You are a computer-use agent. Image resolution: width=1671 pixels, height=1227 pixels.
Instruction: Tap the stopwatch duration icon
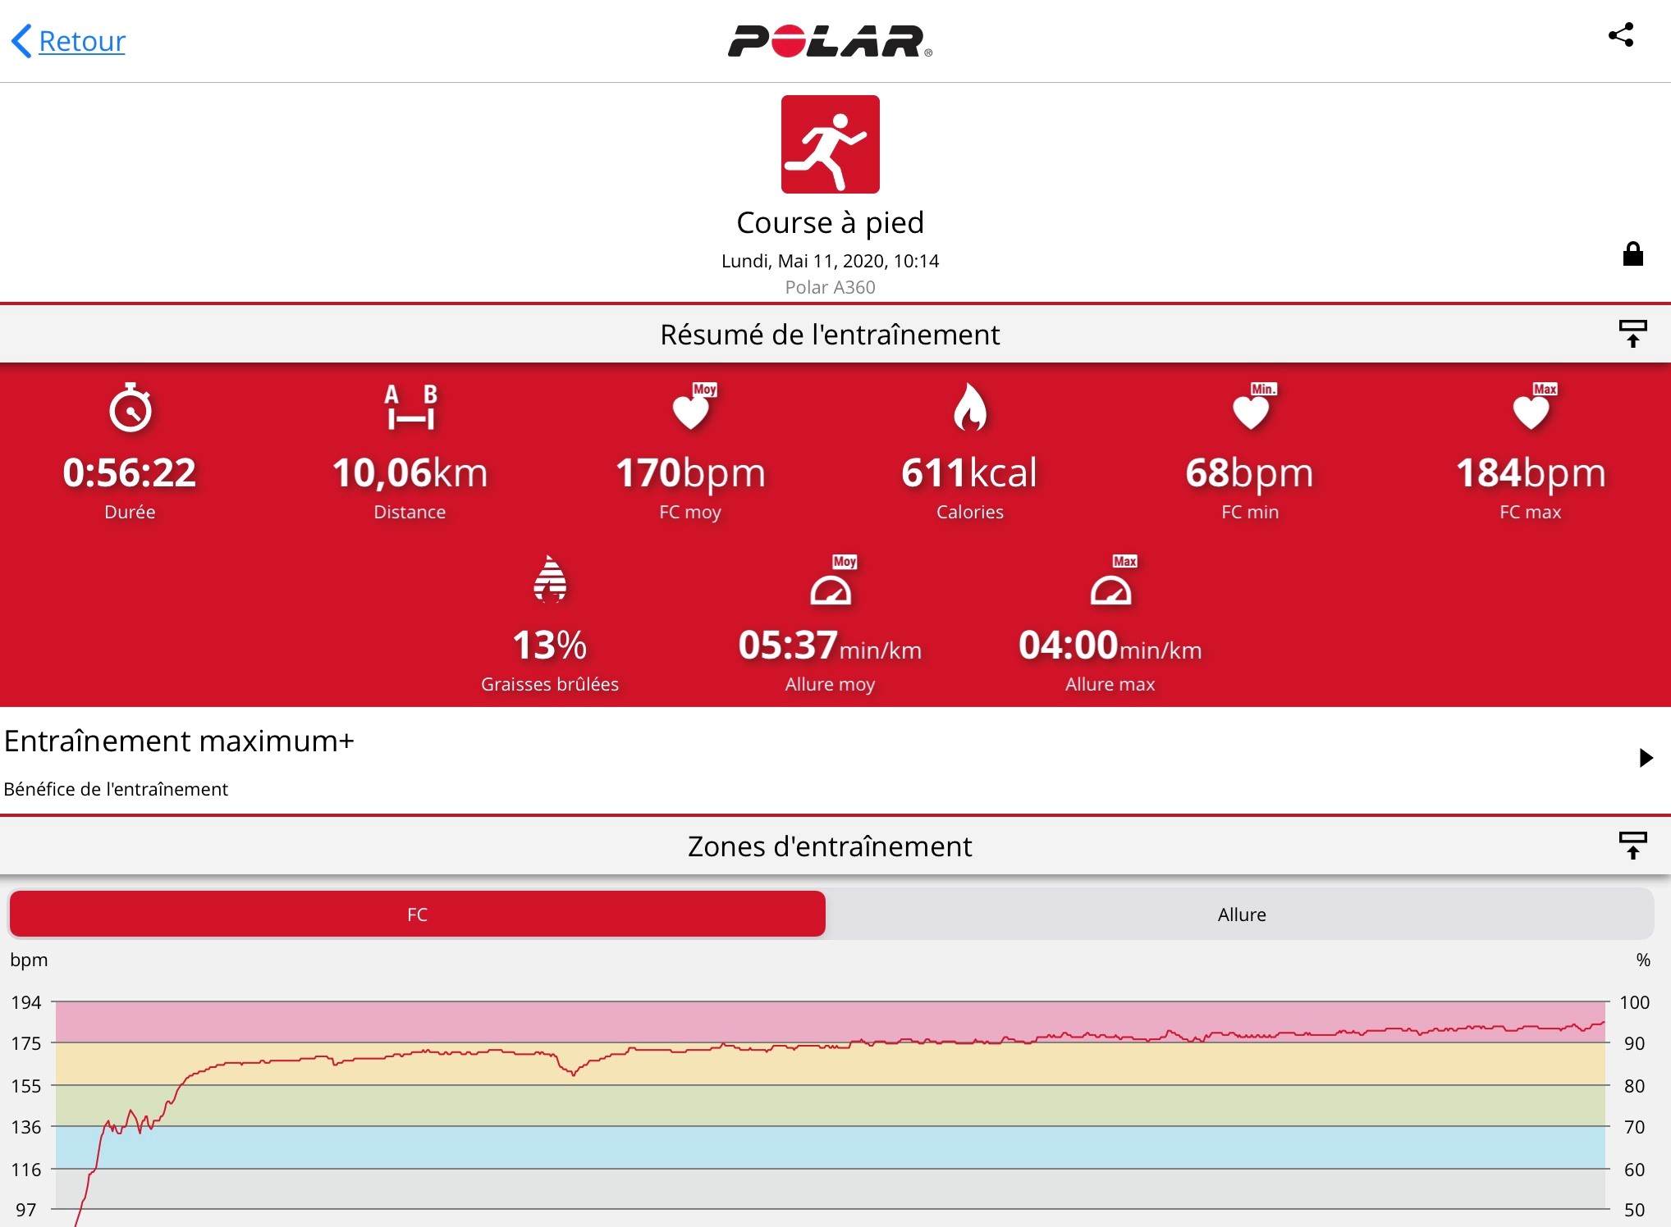(130, 408)
